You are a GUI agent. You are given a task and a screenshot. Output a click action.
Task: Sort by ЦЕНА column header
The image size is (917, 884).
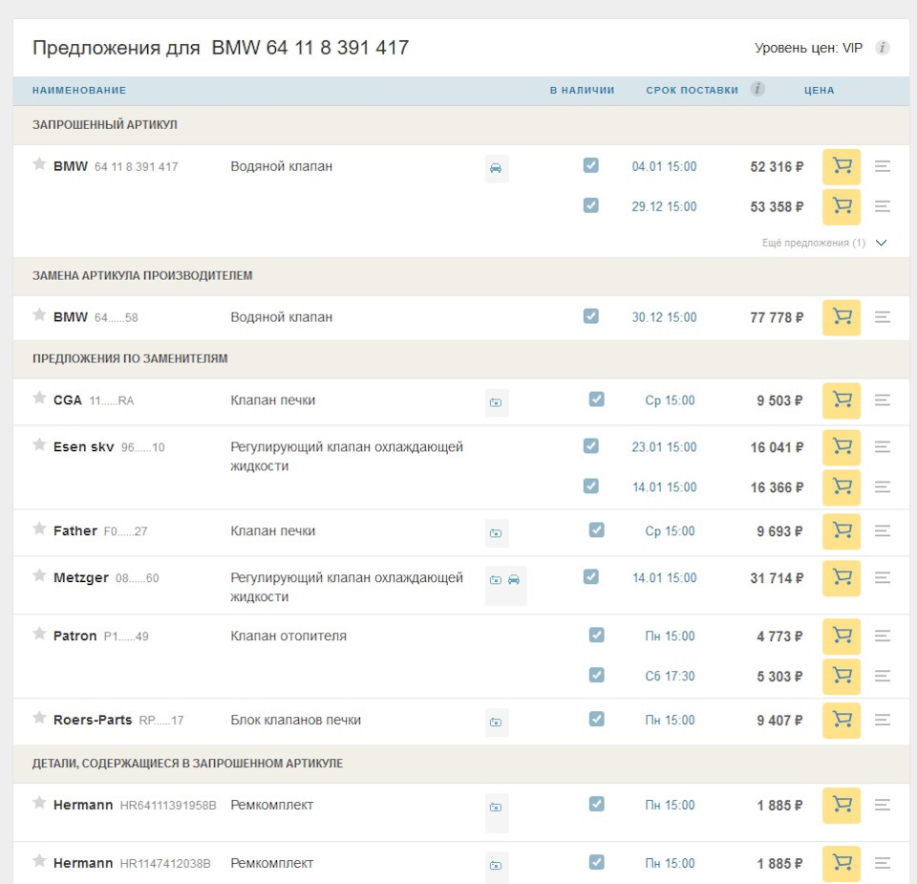point(819,91)
